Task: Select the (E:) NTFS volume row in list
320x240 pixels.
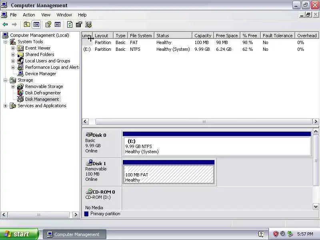Action: click(200, 49)
